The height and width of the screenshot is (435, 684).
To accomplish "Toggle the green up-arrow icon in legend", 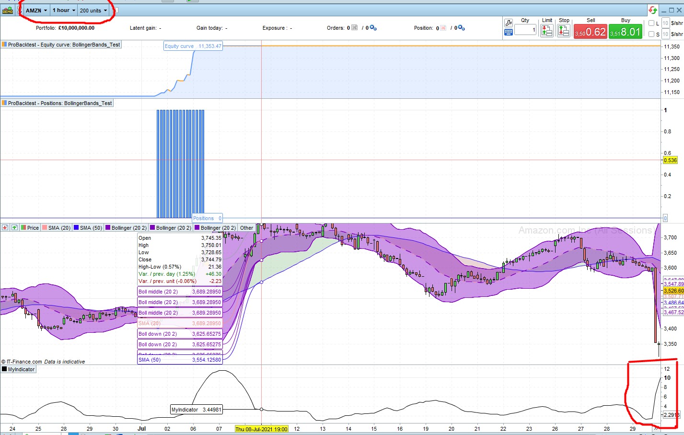I will tap(14, 228).
